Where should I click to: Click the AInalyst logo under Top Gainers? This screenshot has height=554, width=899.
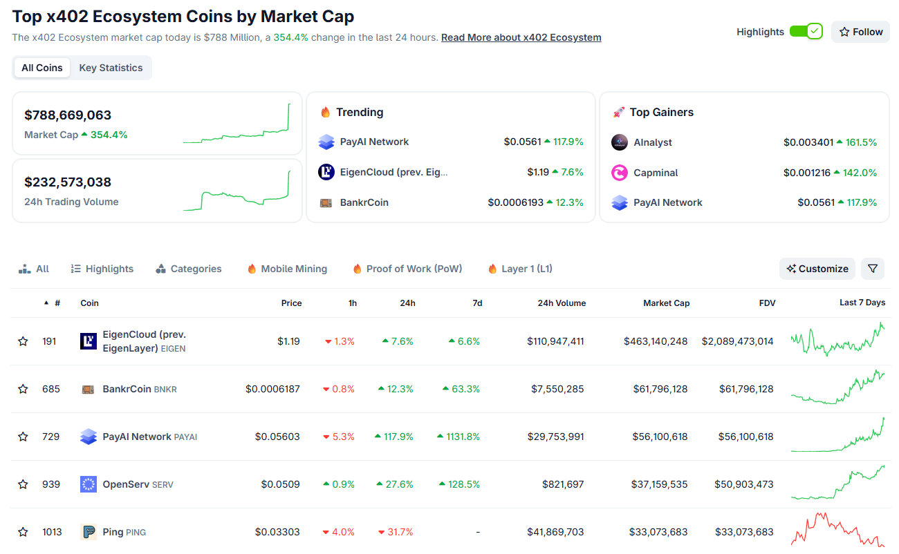coord(619,142)
